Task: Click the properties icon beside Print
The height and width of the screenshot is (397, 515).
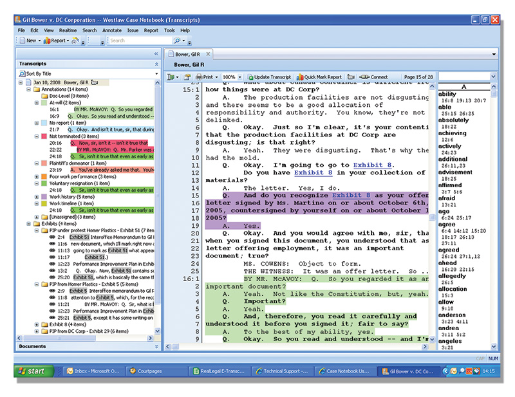Action: pyautogui.click(x=187, y=77)
